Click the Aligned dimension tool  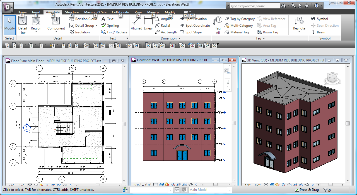[136, 24]
